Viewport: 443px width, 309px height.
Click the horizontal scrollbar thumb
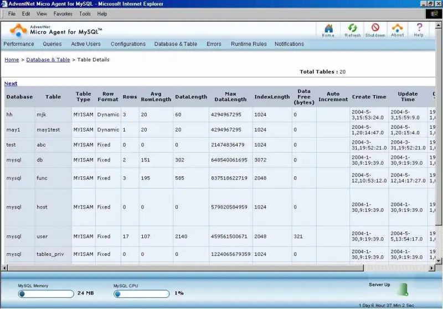click(186, 268)
